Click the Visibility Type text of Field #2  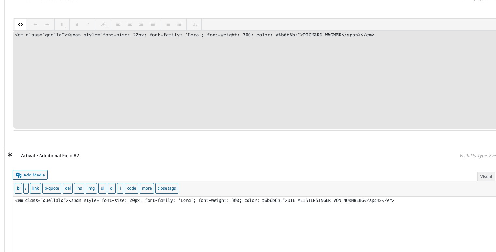point(478,156)
